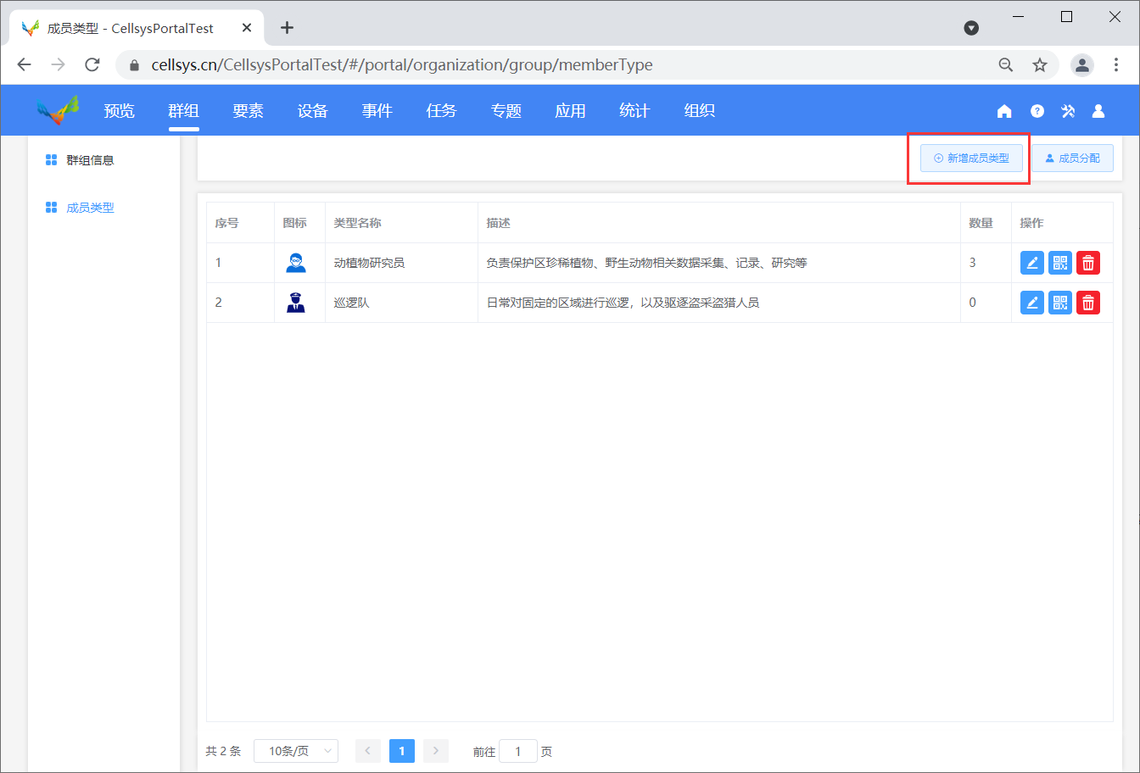Click the previous page arrow
The width and height of the screenshot is (1140, 773).
[x=368, y=751]
